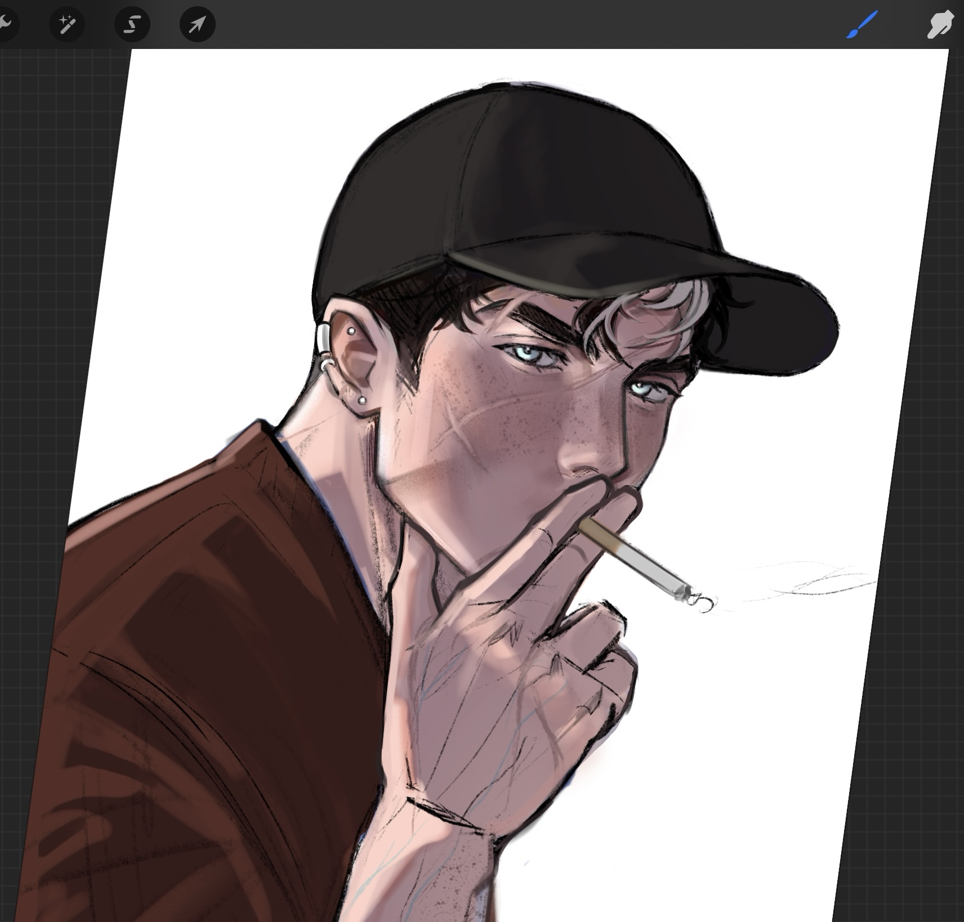Select the Brush tool
964x922 pixels.
pyautogui.click(x=862, y=25)
